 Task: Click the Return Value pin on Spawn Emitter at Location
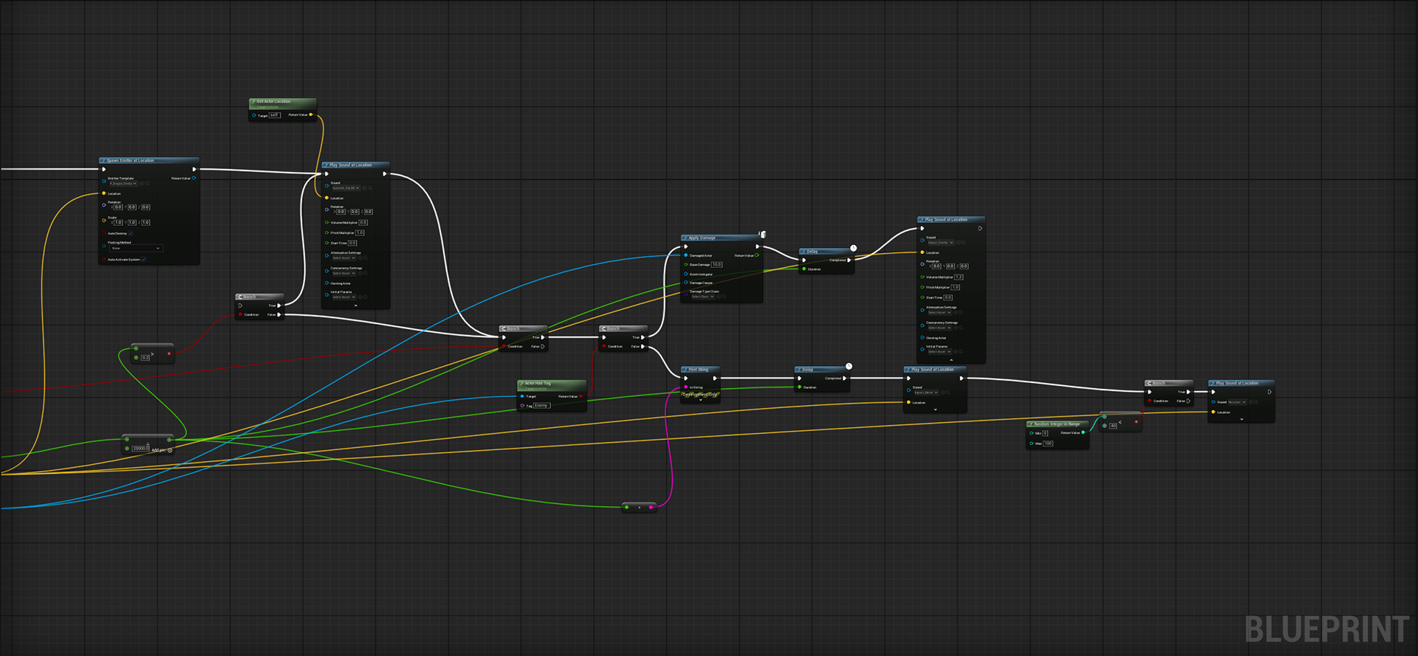tap(193, 178)
